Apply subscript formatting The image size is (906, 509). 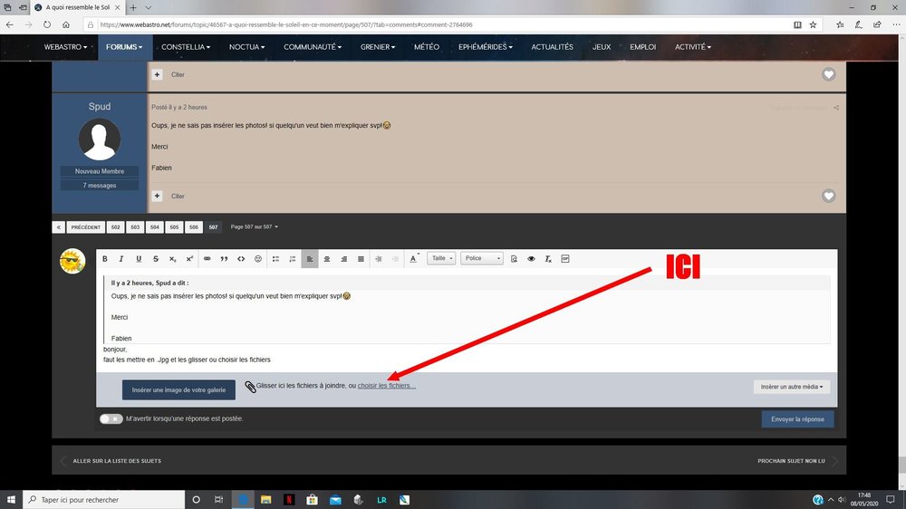[172, 259]
